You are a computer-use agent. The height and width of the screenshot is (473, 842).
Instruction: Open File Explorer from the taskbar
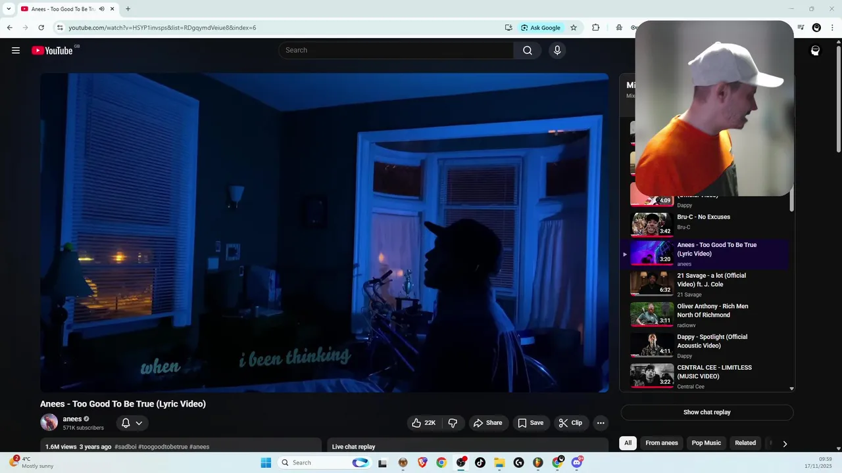(x=499, y=462)
